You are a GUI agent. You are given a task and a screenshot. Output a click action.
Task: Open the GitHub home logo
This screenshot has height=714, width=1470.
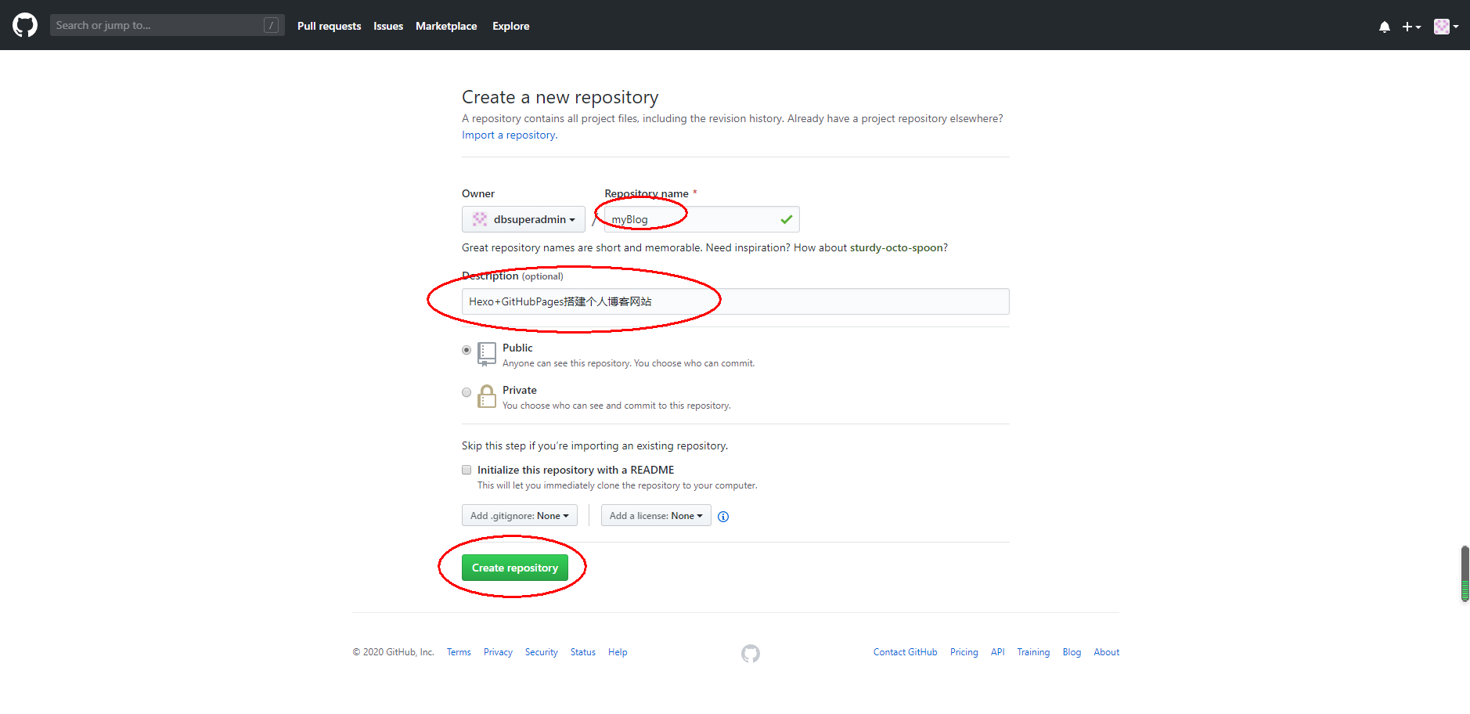click(25, 25)
